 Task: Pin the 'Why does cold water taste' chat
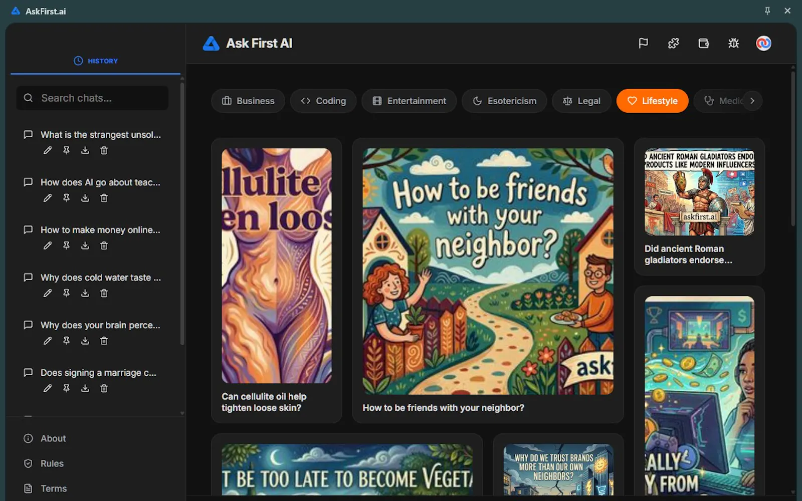pos(66,293)
